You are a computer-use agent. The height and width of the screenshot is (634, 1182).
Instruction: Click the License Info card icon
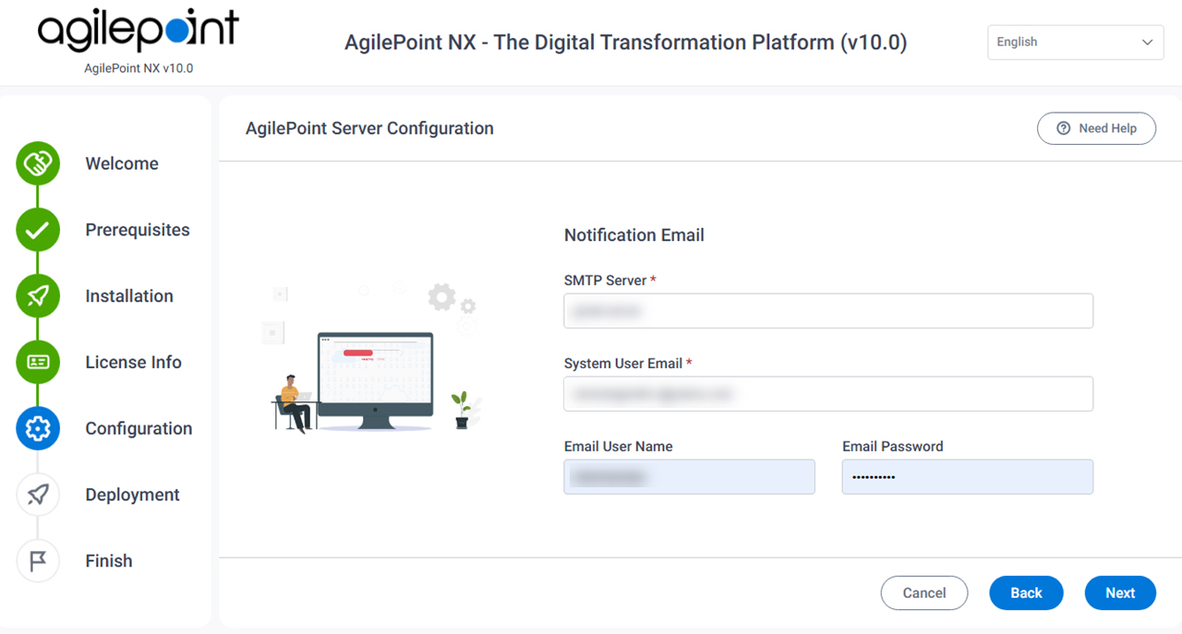[38, 363]
